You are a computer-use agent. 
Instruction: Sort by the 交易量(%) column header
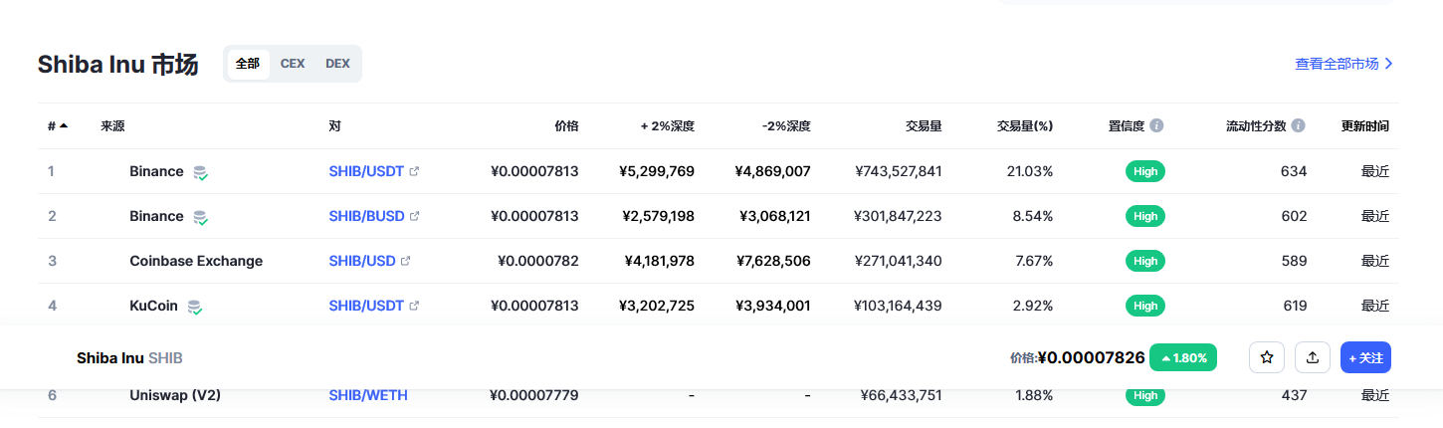(1025, 126)
